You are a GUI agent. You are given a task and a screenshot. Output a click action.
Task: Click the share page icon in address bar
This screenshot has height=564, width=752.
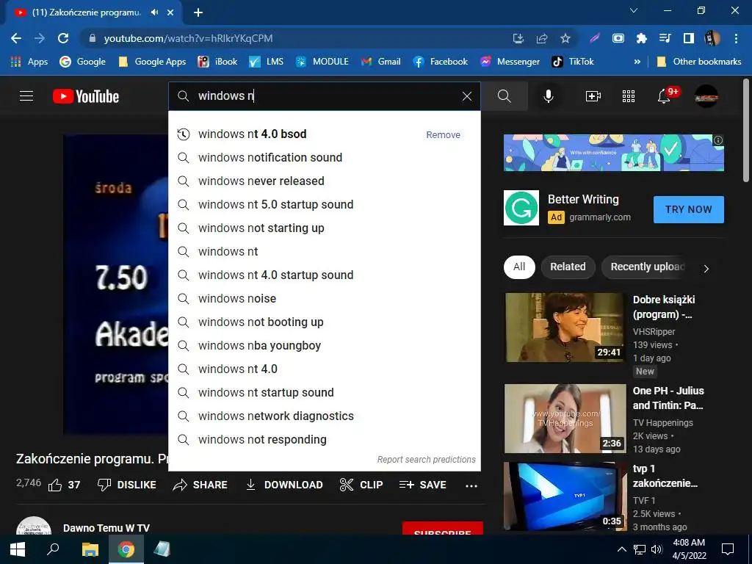[x=542, y=38]
